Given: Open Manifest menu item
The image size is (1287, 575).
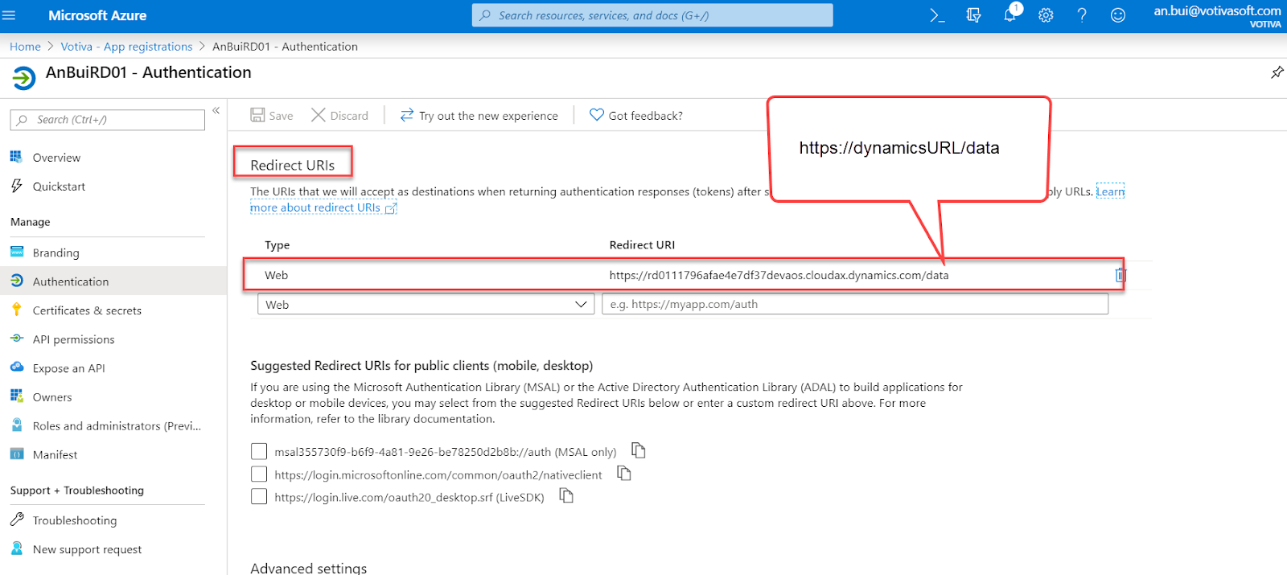Looking at the screenshot, I should click(x=55, y=455).
